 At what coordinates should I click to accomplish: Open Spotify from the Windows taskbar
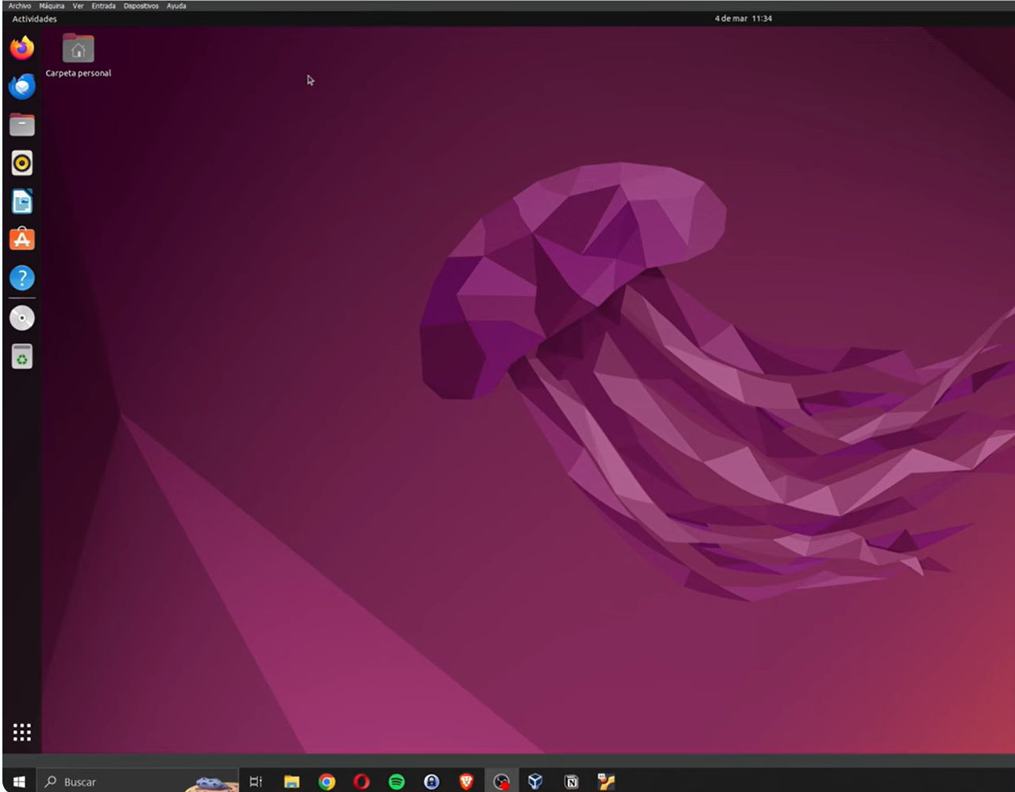pos(396,782)
